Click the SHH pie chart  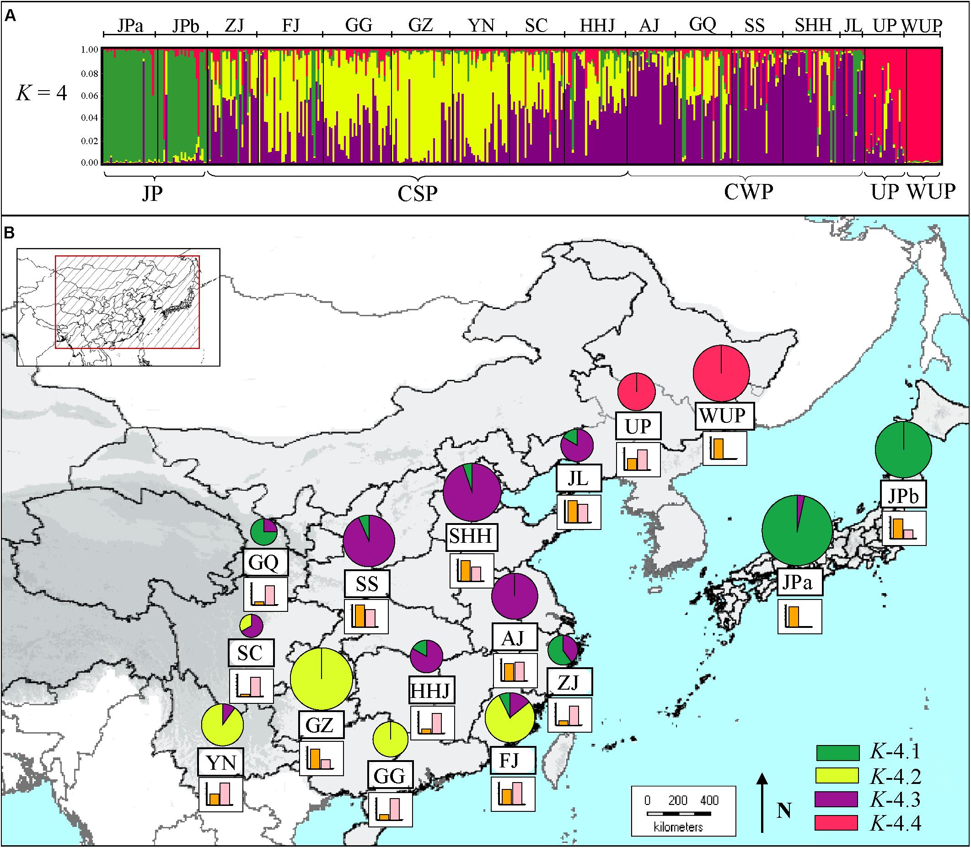click(x=472, y=492)
